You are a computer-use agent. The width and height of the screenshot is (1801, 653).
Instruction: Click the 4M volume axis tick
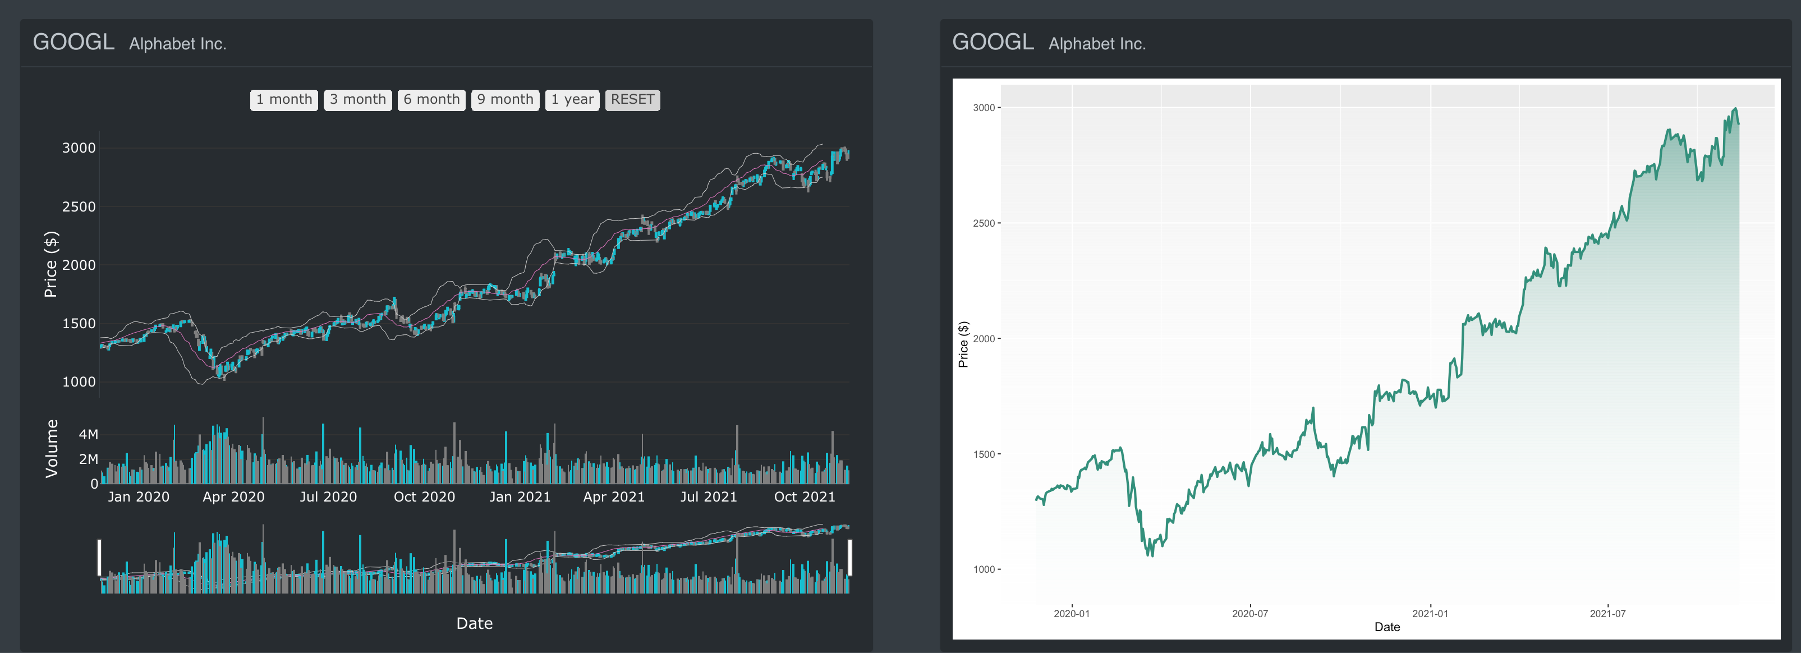pos(88,434)
